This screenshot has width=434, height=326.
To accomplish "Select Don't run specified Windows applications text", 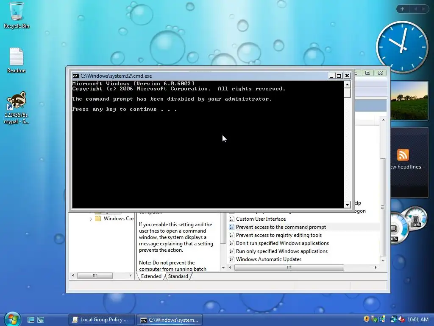I will [x=282, y=243].
